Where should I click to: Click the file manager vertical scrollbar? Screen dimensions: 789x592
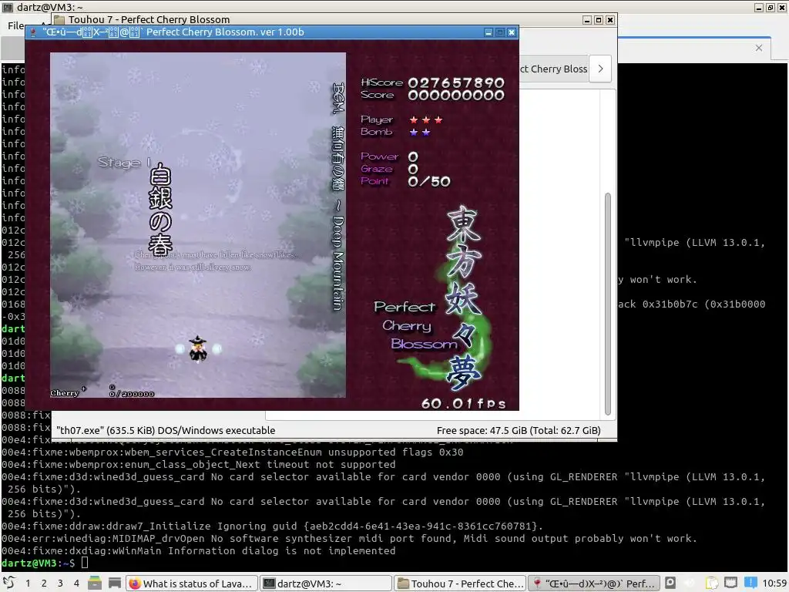607,304
